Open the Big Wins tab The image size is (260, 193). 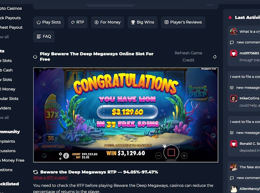tap(142, 22)
